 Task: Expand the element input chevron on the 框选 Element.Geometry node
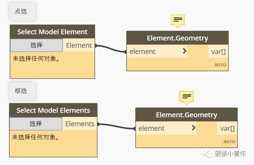coord(194,128)
